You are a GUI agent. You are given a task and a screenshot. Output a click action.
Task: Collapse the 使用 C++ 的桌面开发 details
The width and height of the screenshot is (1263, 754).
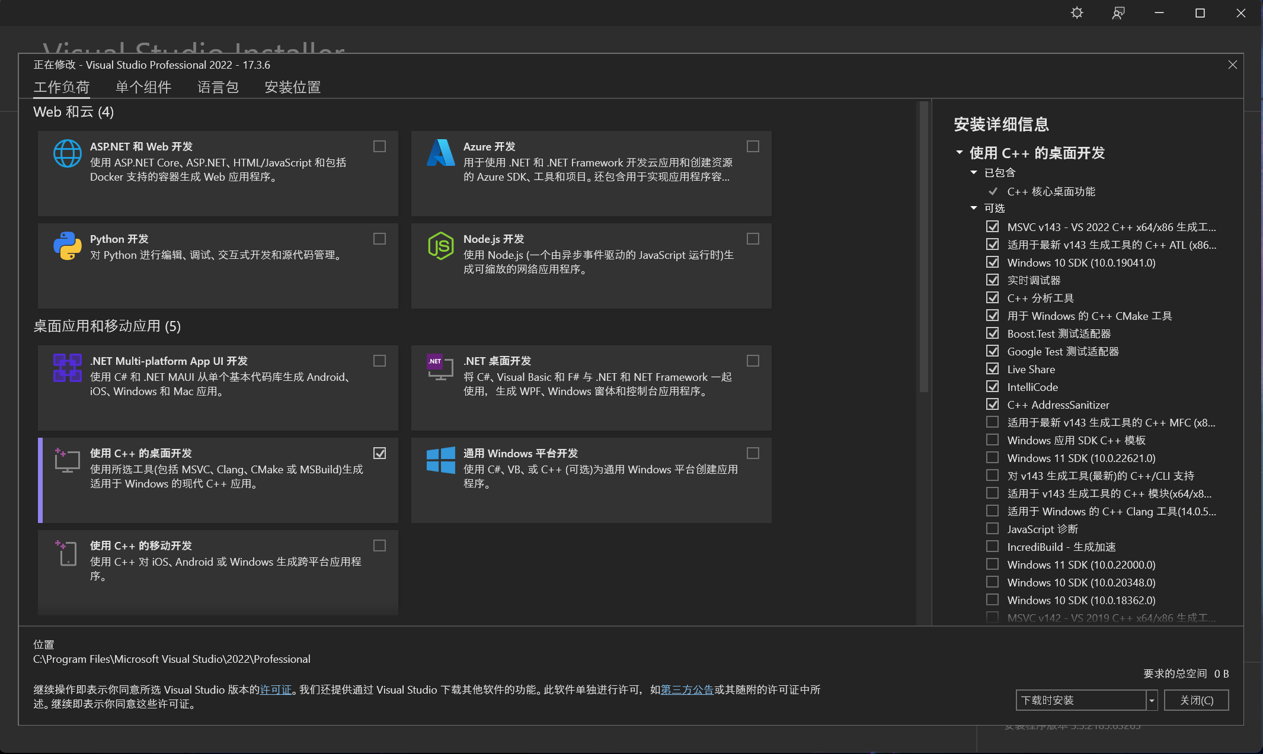[960, 152]
